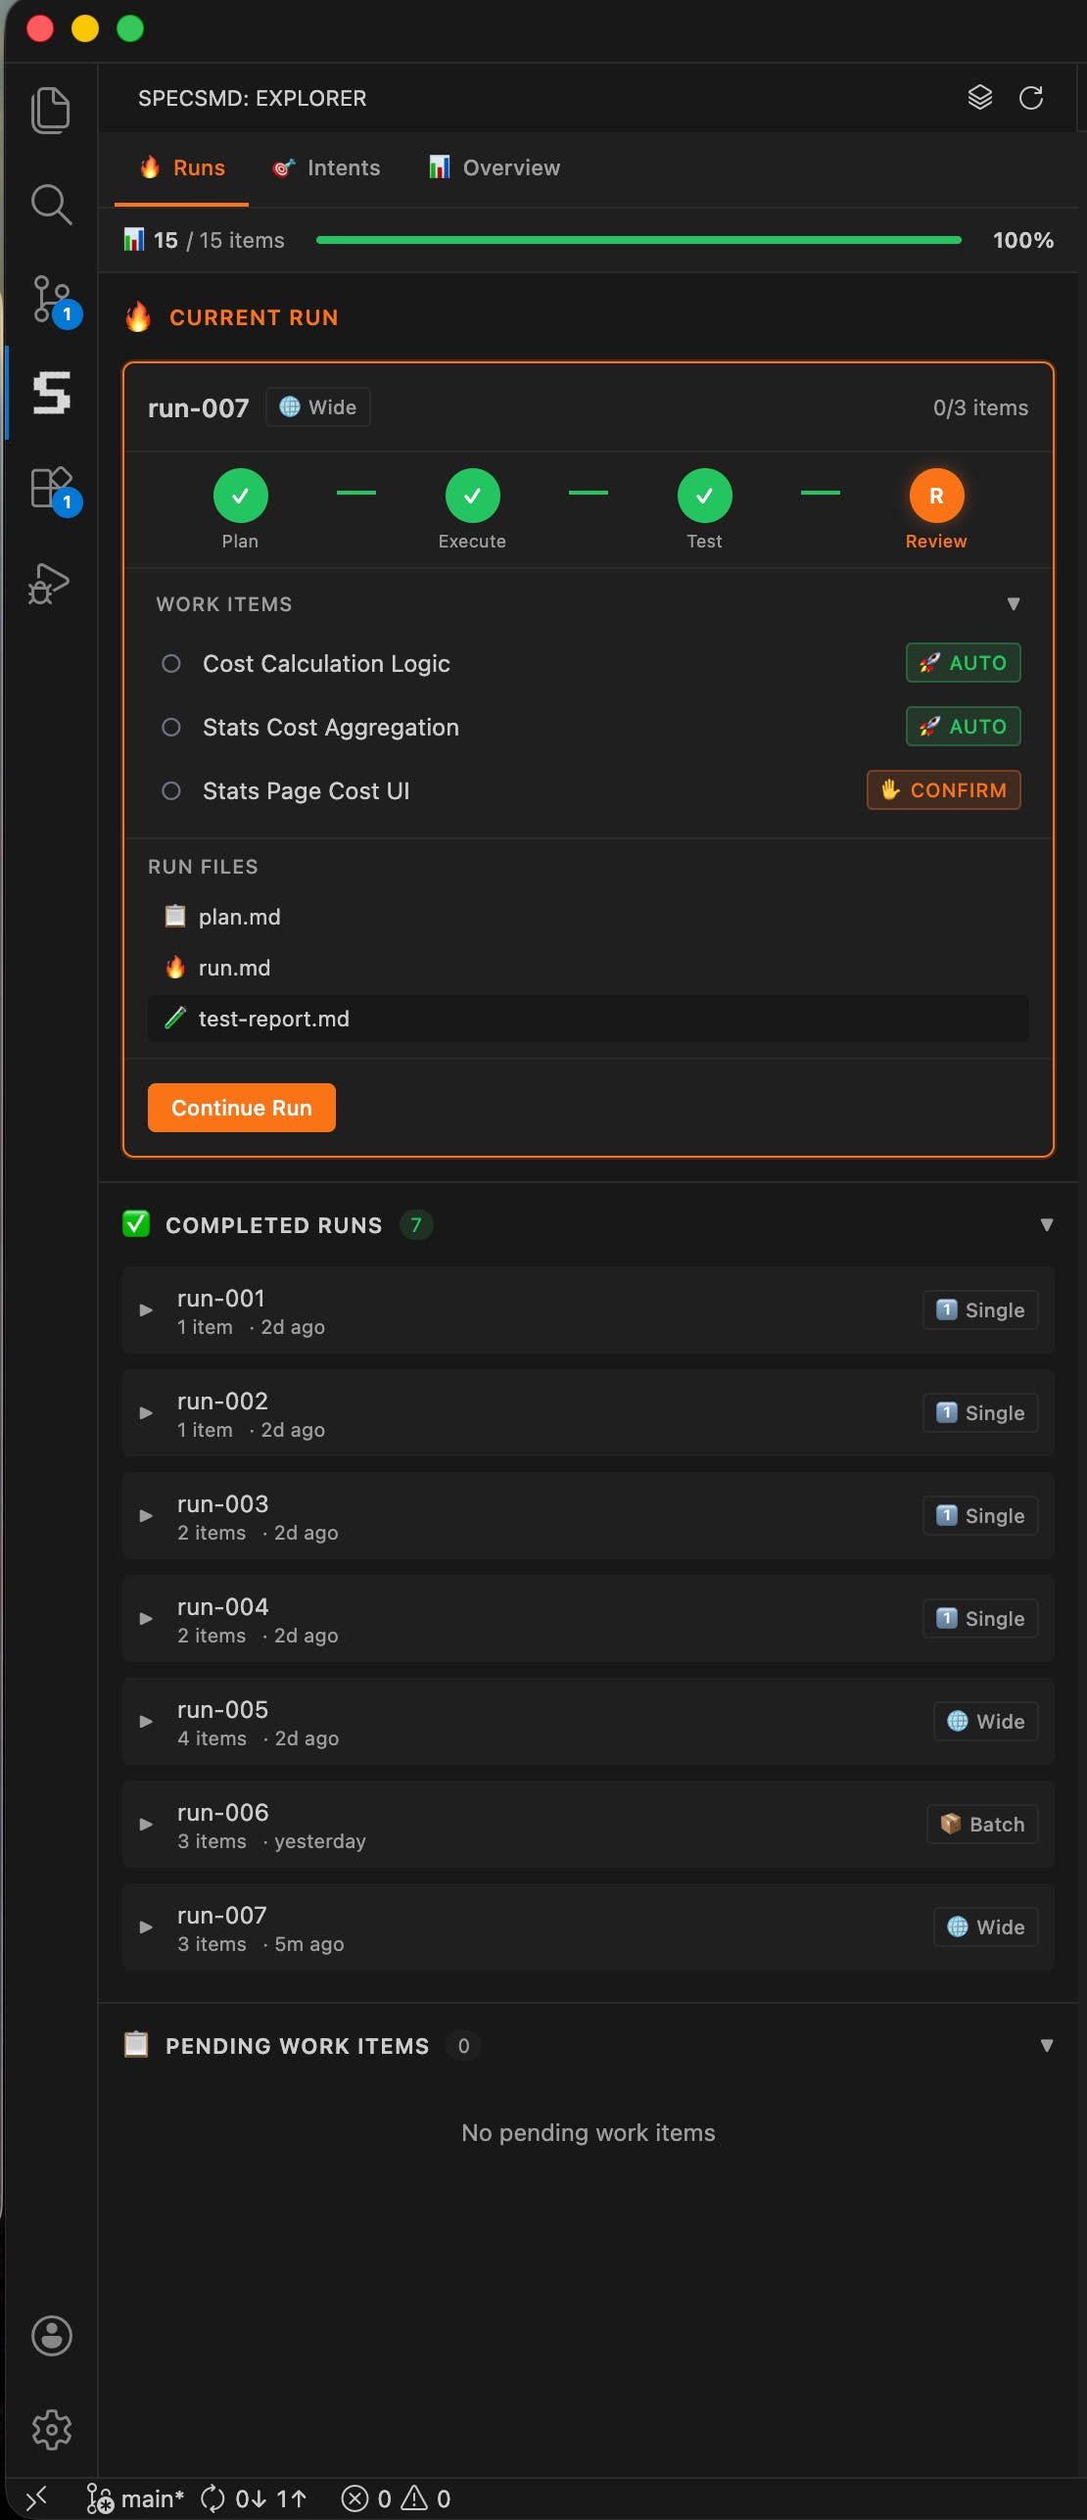Open the Search icon in activity bar
This screenshot has width=1087, height=2520.
[x=51, y=204]
